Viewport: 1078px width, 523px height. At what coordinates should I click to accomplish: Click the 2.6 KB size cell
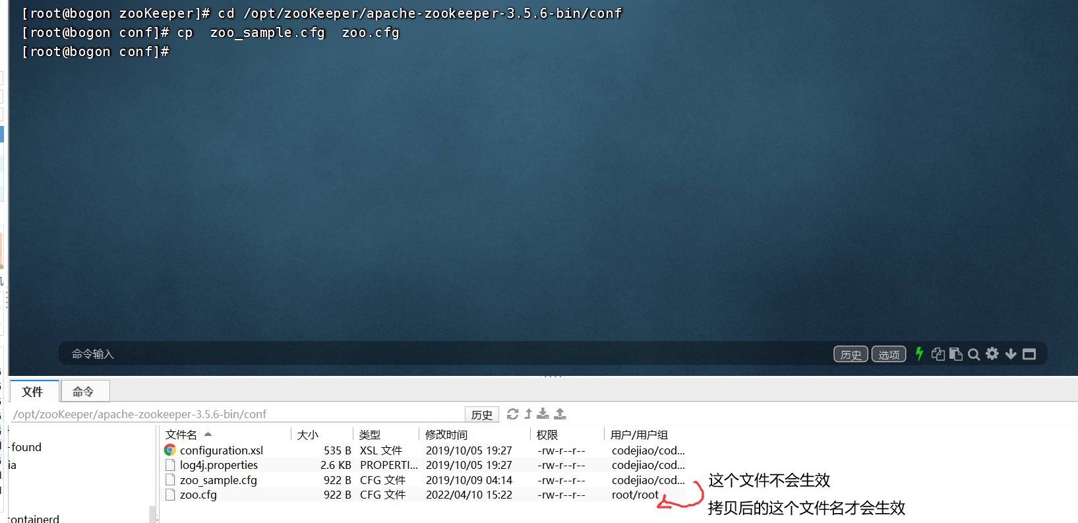336,465
